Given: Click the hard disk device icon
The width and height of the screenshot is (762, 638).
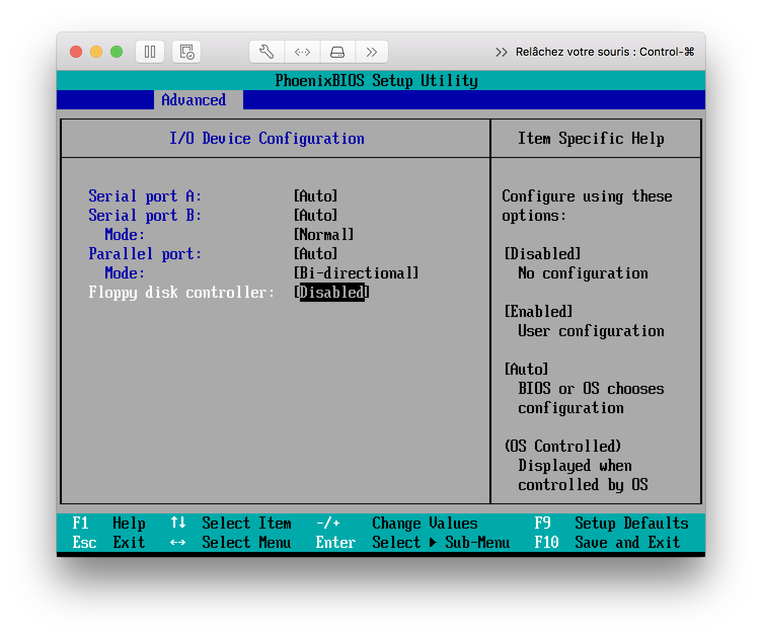Looking at the screenshot, I should (337, 52).
